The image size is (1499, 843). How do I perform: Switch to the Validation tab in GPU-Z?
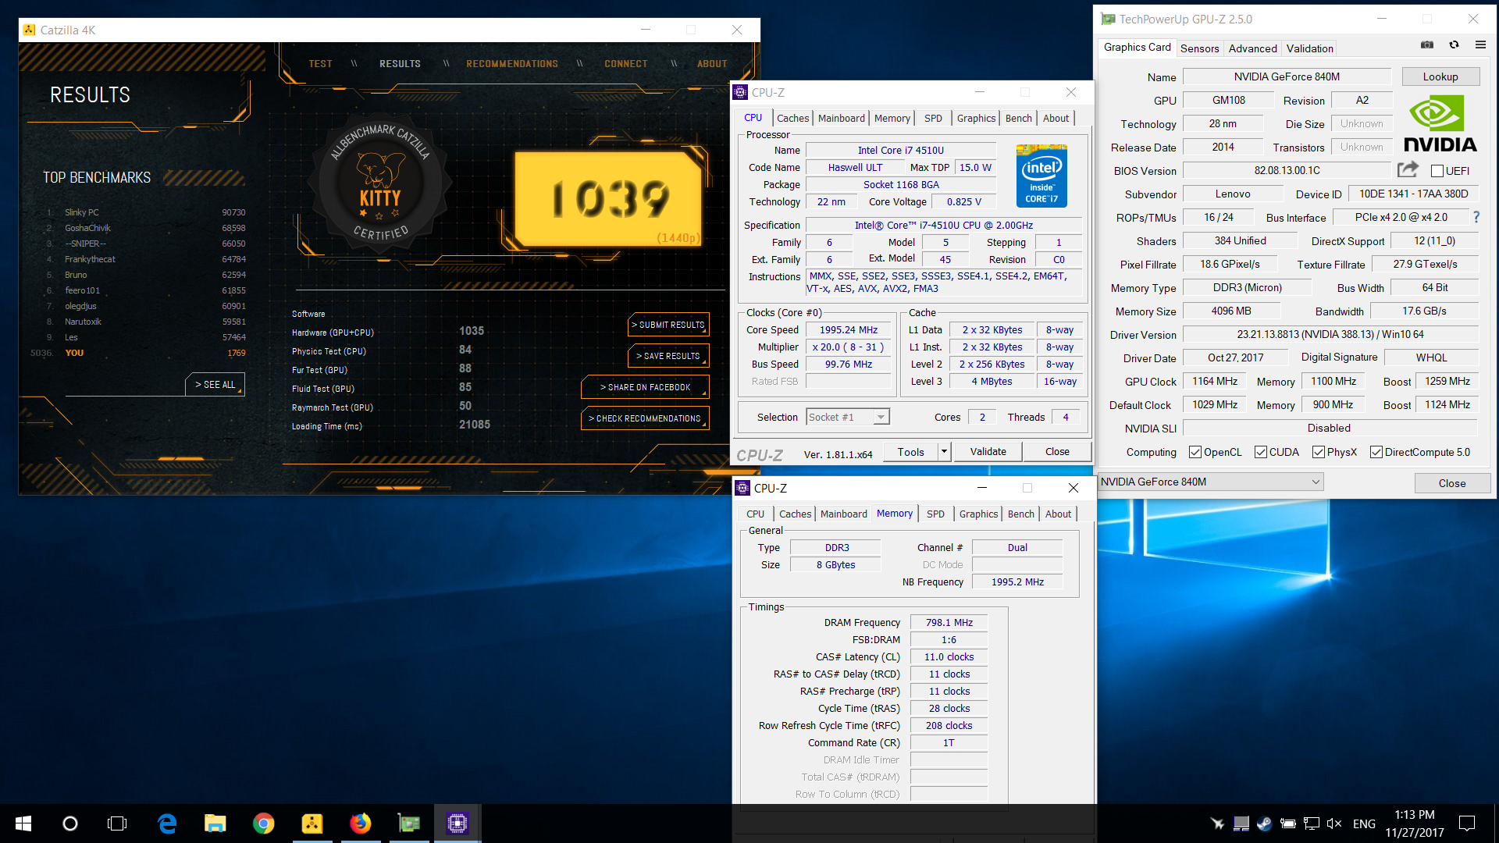click(1309, 48)
